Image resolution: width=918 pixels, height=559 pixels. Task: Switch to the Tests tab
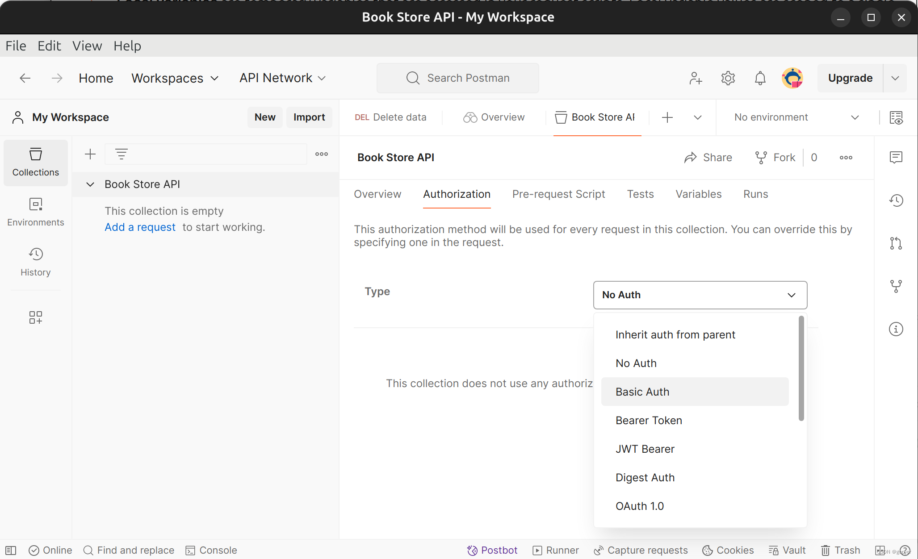coord(640,194)
